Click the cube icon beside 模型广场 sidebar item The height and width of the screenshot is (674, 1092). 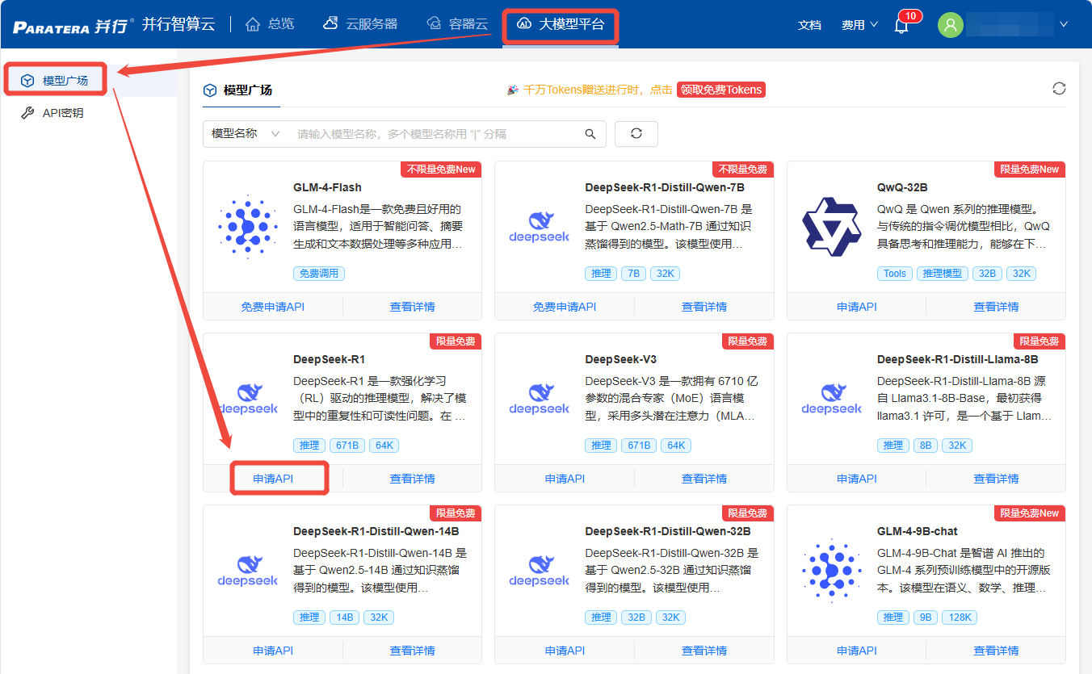(x=27, y=81)
